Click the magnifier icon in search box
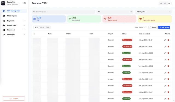 point(34,12)
